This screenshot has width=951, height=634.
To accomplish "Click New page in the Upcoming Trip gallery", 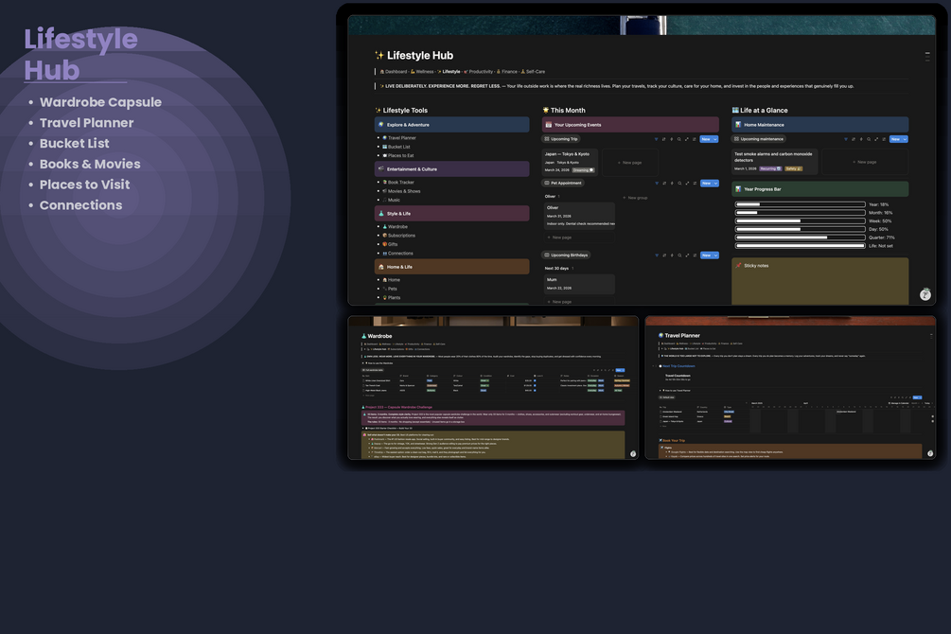I will click(629, 163).
